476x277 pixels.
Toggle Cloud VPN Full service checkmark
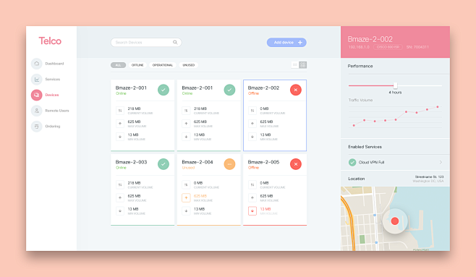pyautogui.click(x=352, y=162)
